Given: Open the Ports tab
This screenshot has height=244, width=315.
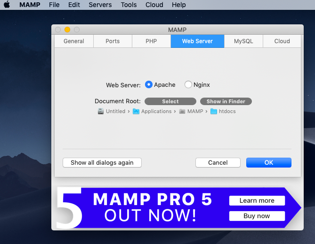Looking at the screenshot, I should 113,41.
